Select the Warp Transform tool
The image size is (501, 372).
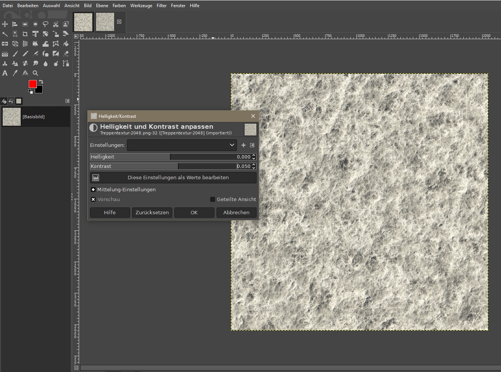pos(46,44)
